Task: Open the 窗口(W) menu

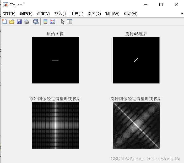Action: click(112, 14)
